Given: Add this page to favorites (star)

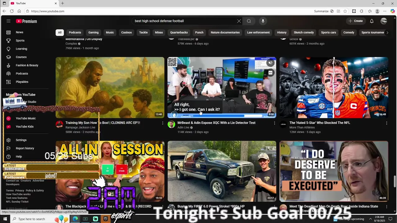Looking at the screenshot, I should click(x=345, y=11).
